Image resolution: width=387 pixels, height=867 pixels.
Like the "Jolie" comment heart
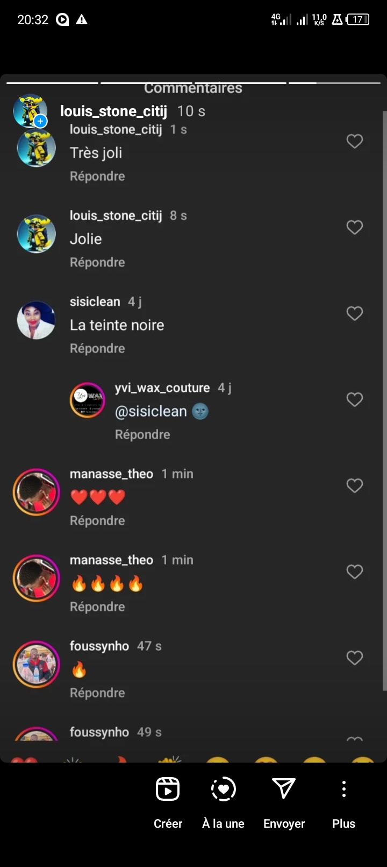click(354, 228)
